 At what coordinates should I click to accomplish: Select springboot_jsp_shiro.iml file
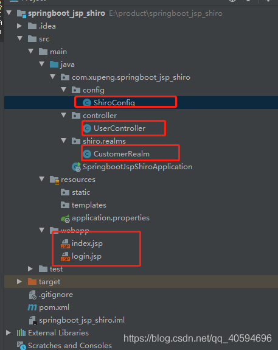tap(82, 320)
